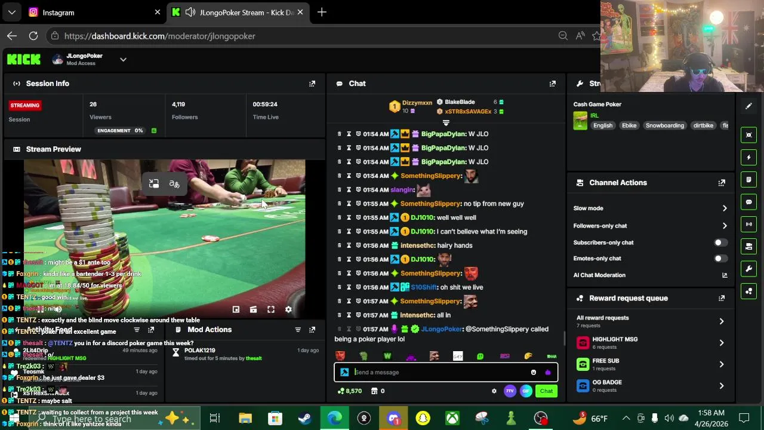Viewport: 764px width, 430px height.
Task: Toggle the Reward queue sidebar icon
Action: (x=749, y=291)
